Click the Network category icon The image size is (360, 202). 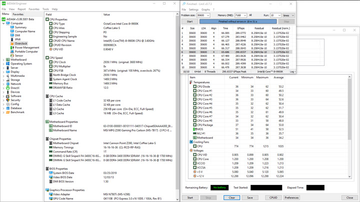point(8,84)
